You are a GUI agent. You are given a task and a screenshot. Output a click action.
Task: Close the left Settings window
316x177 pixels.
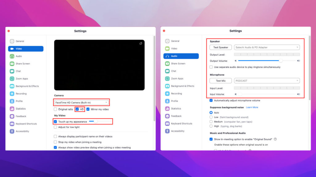9,31
